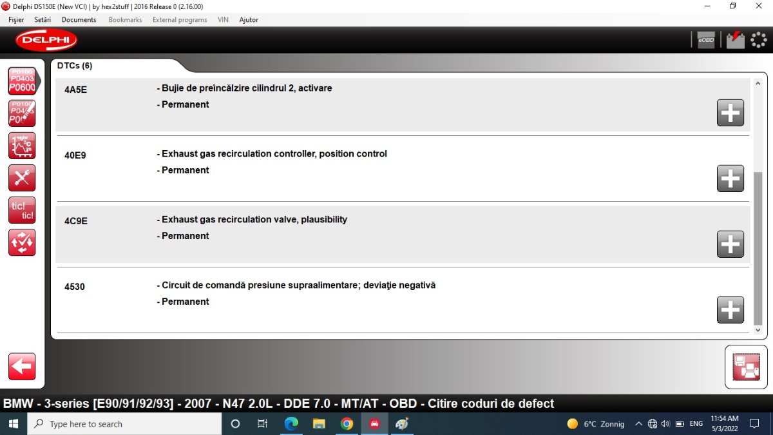
Task: Select fault code 4C9E
Action: tap(75, 221)
